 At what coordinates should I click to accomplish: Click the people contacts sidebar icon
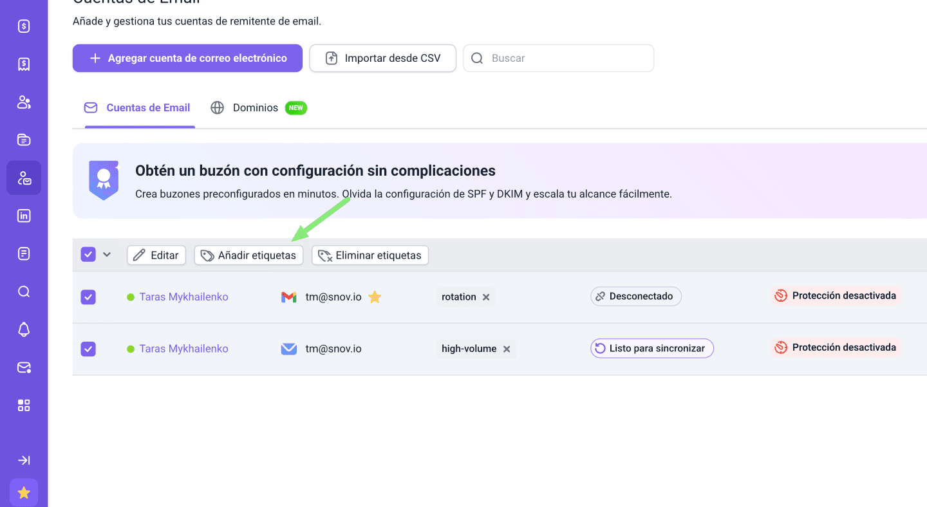pyautogui.click(x=24, y=102)
